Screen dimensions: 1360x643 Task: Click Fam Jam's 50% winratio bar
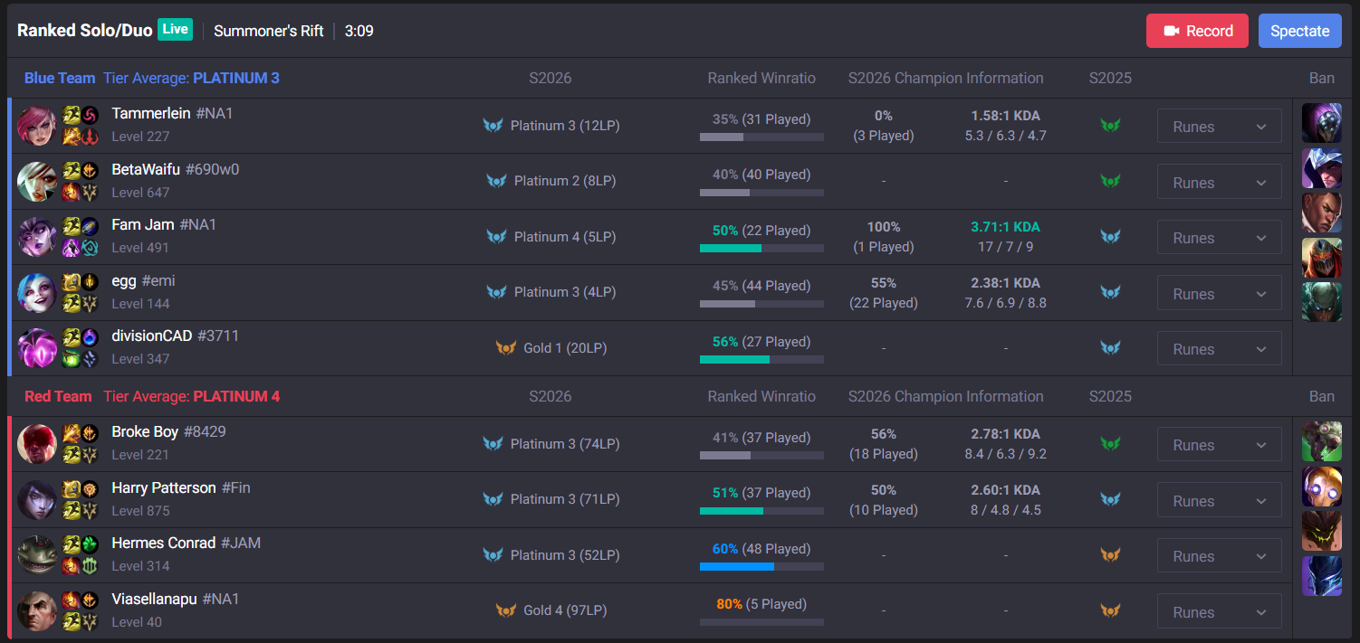tap(761, 248)
